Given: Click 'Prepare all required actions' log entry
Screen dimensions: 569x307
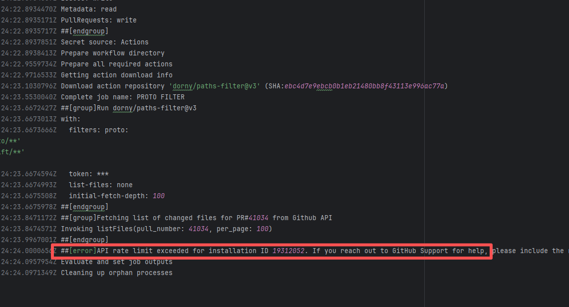Looking at the screenshot, I should tap(116, 64).
